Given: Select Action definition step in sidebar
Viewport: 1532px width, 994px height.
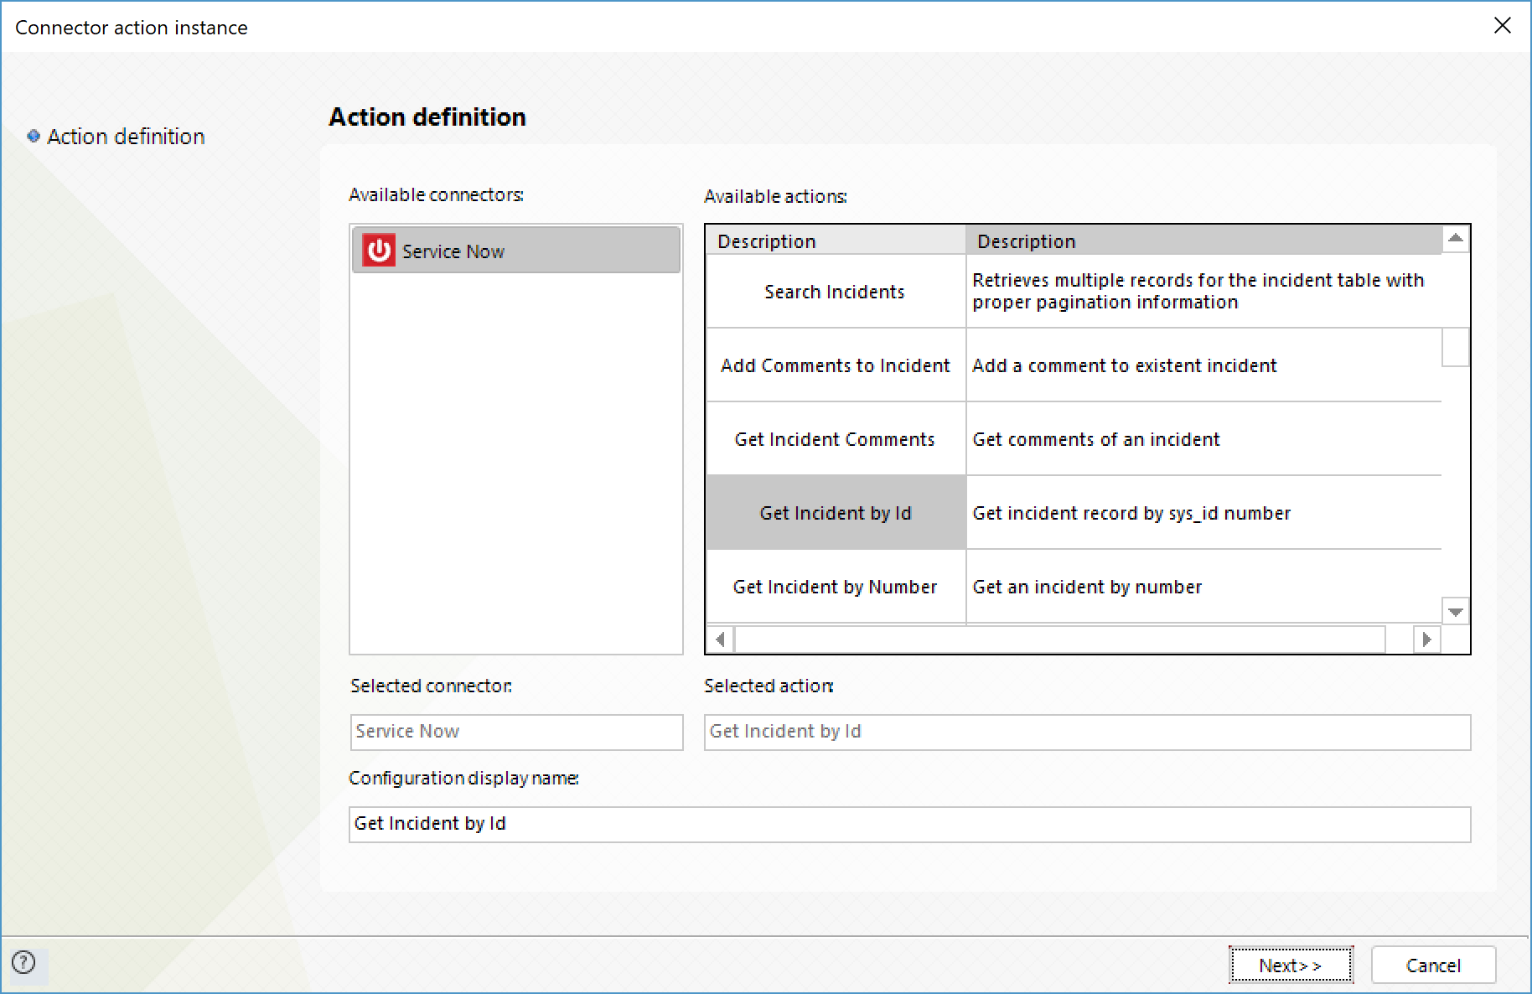Looking at the screenshot, I should coord(116,136).
